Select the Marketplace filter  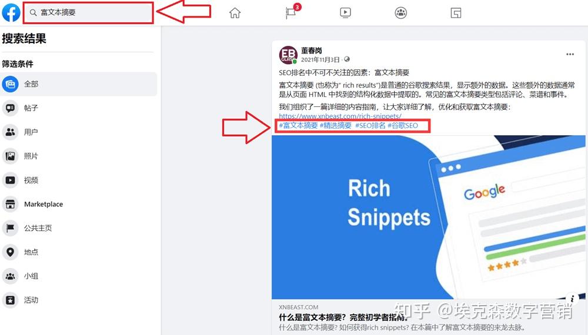pos(79,204)
